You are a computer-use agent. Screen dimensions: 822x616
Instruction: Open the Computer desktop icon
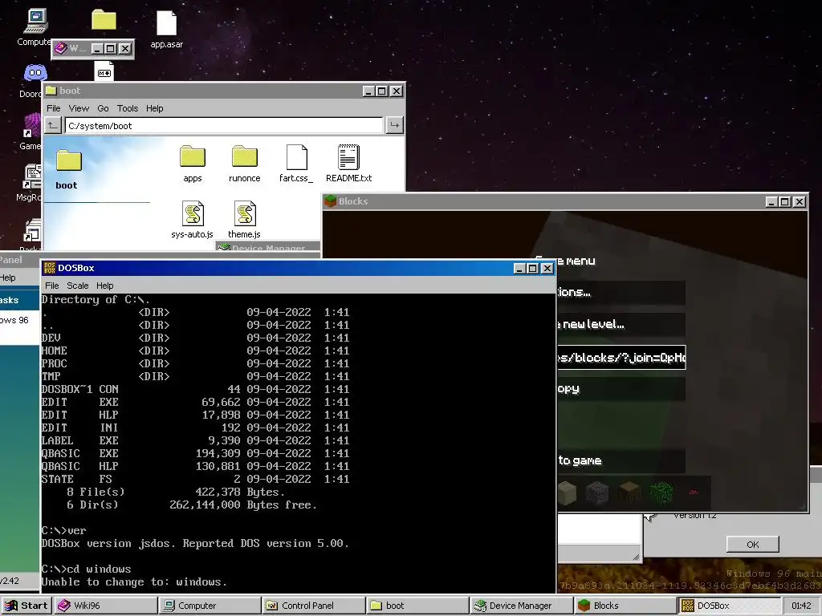[x=35, y=27]
